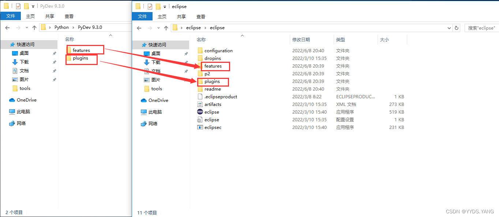The height and width of the screenshot is (217, 499).
Task: Open tools folder in eclipse window sidebar
Action: [x=157, y=88]
